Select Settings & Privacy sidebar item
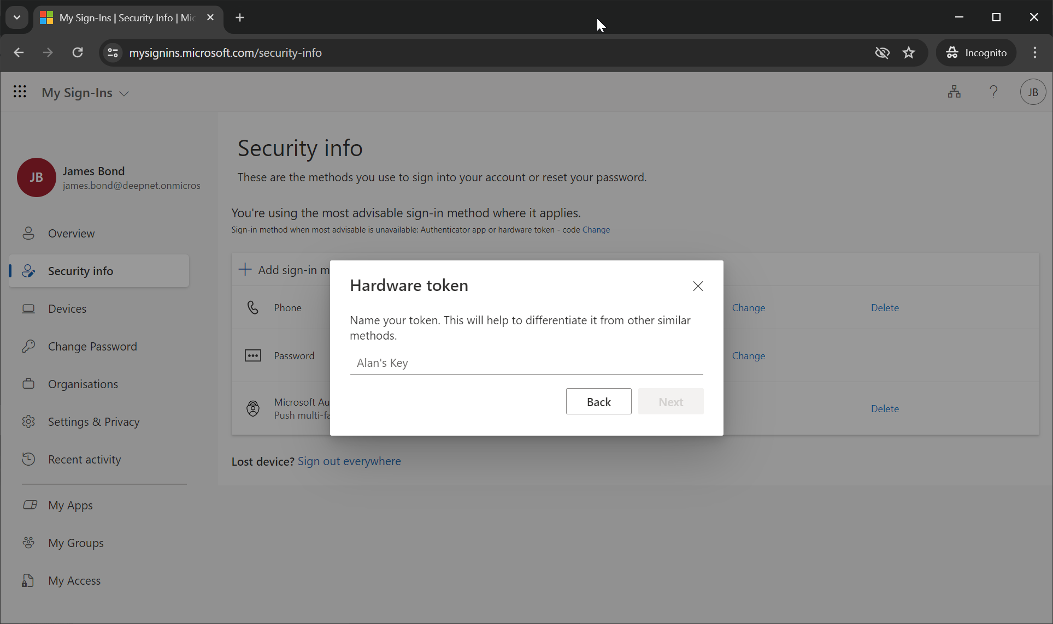This screenshot has width=1053, height=624. (x=93, y=422)
